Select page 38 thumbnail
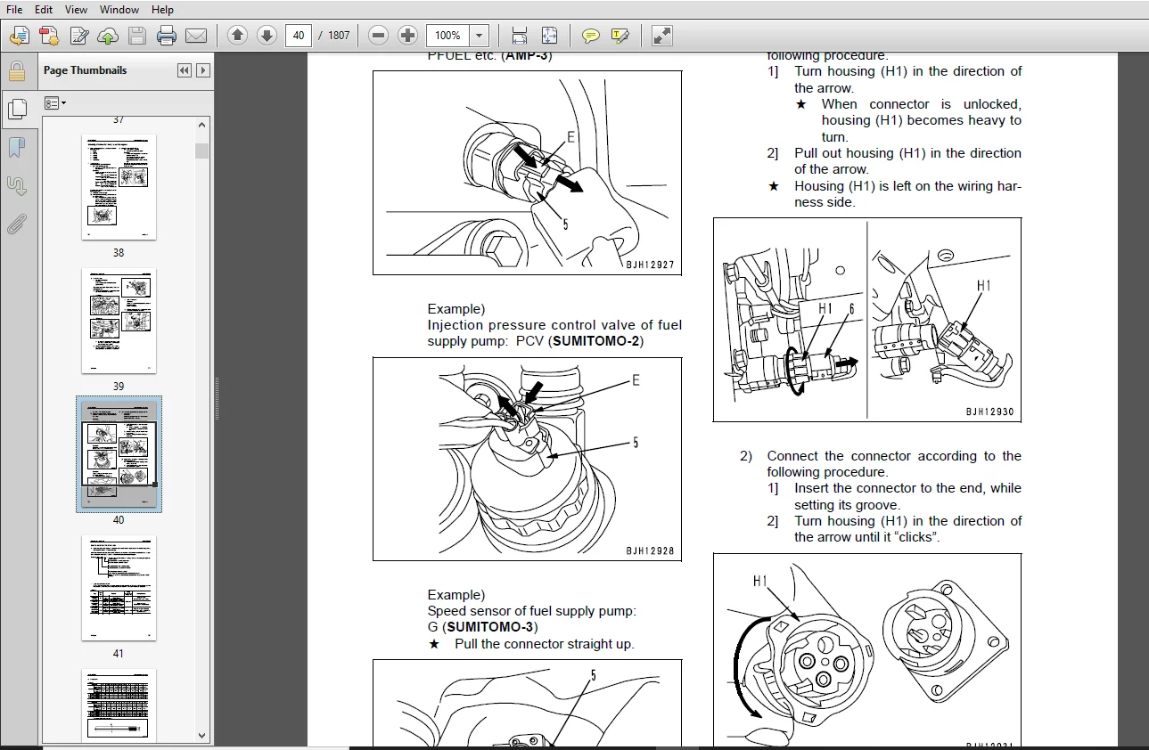 click(x=119, y=187)
